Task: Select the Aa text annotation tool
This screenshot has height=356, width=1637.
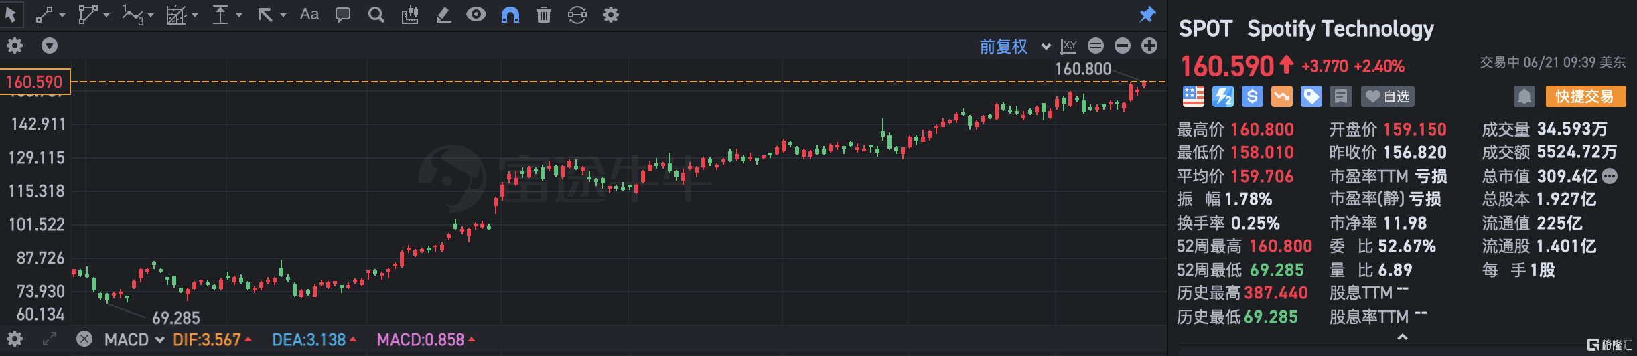Action: coord(309,14)
